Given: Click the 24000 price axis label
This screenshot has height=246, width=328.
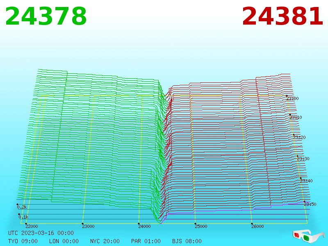Looking at the screenshot, I should (x=145, y=226).
